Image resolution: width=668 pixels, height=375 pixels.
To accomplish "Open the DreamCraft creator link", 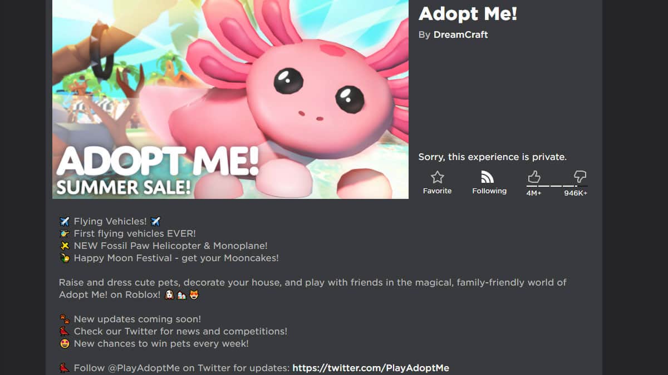I will (x=460, y=34).
